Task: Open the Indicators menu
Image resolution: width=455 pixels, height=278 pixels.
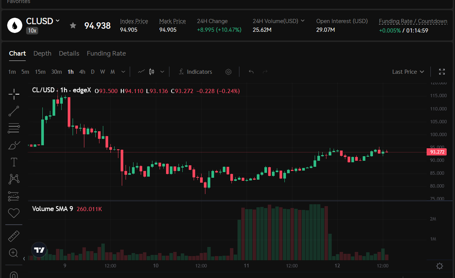Action: (195, 72)
